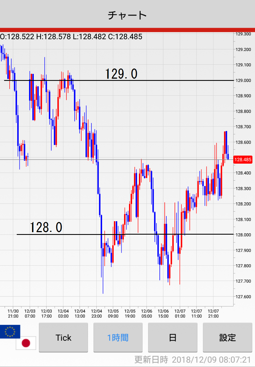This screenshot has width=255, height=367.
Task: Open the 設定 settings button
Action: point(227,337)
